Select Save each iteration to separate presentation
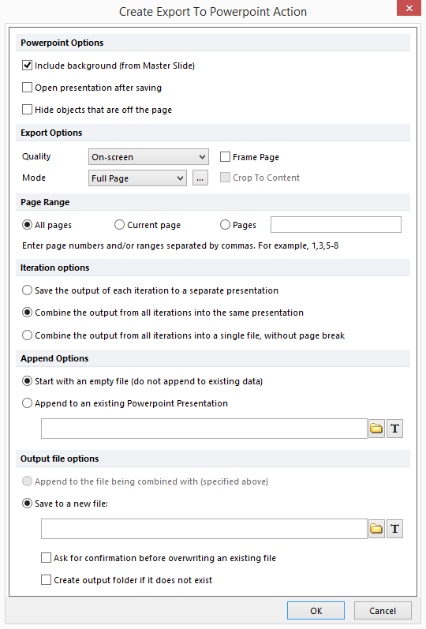Image resolution: width=426 pixels, height=629 pixels. (28, 290)
